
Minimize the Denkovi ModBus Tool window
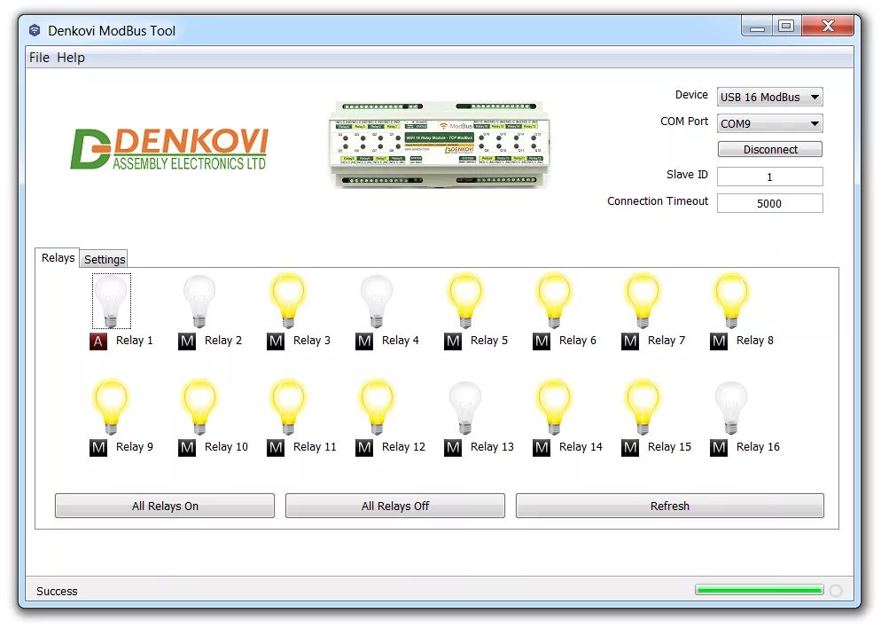(757, 26)
